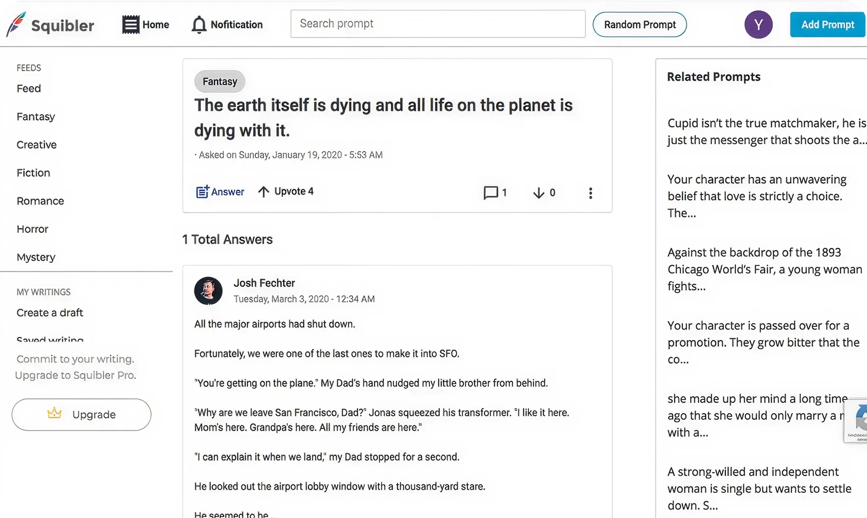The image size is (867, 518).
Task: Open the Home feed icon
Action: [131, 25]
